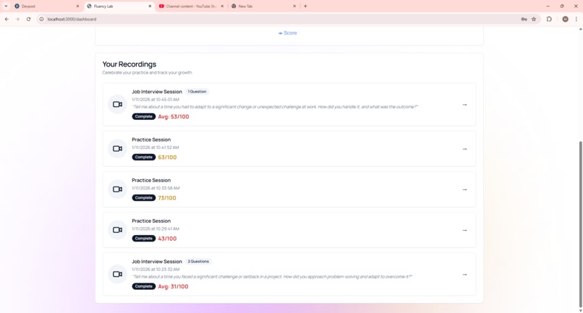Open arrow for the 31/100 Job Interview Session

[x=464, y=275]
